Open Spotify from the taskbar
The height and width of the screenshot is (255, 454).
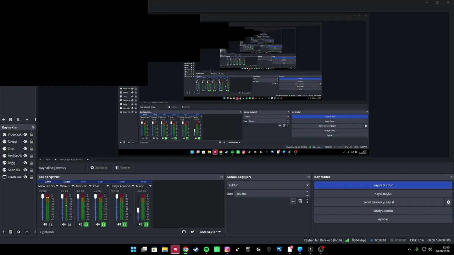tap(206, 249)
